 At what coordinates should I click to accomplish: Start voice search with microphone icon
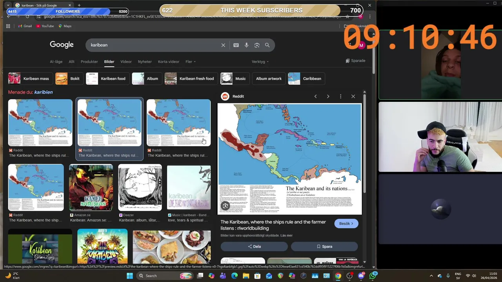246,45
